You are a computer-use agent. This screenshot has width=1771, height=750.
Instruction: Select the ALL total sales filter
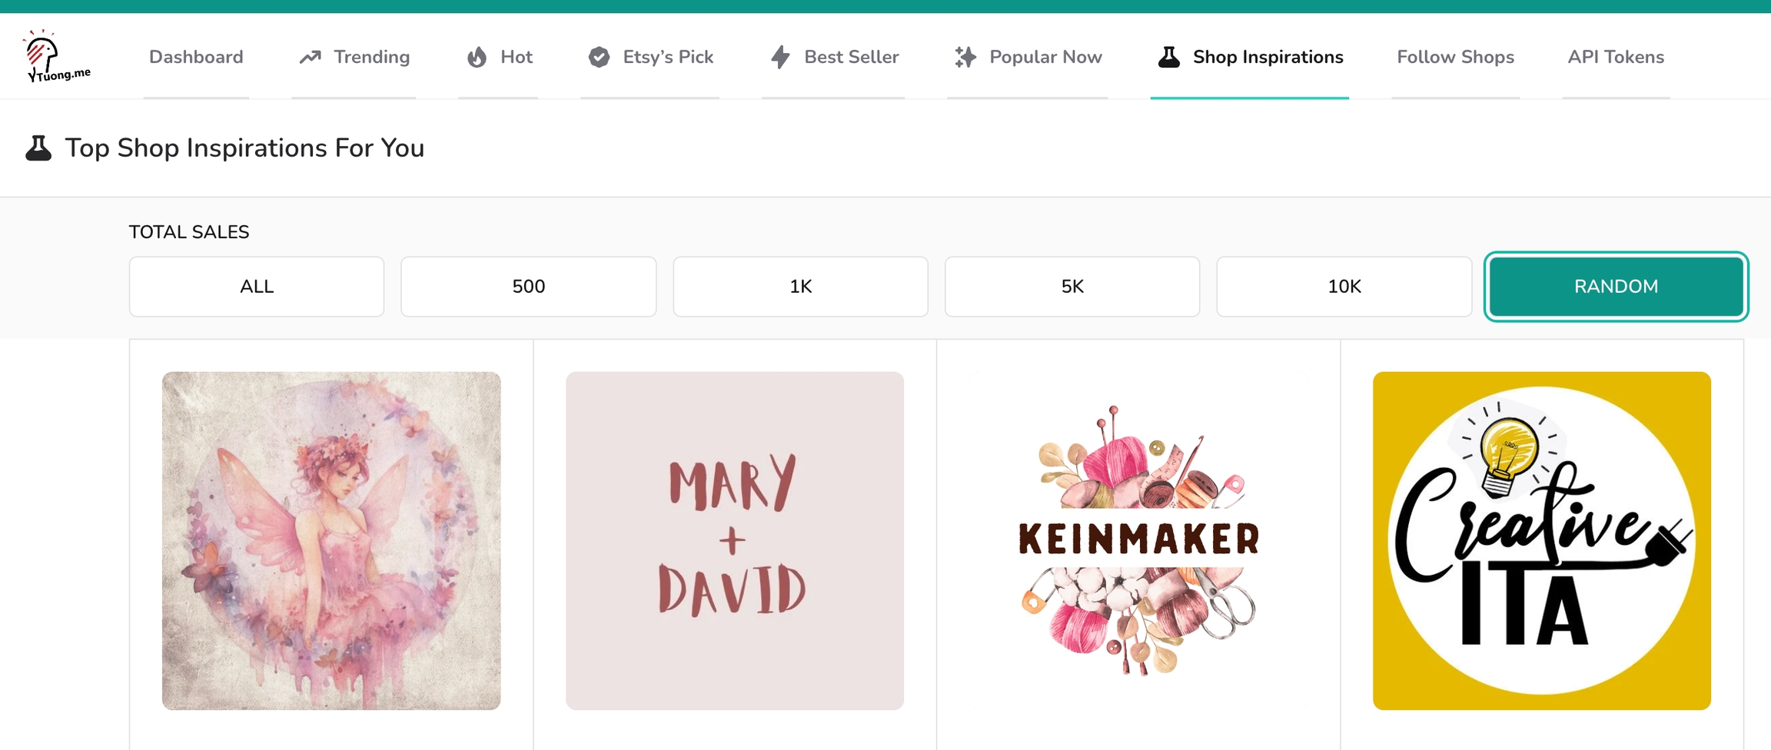point(257,287)
